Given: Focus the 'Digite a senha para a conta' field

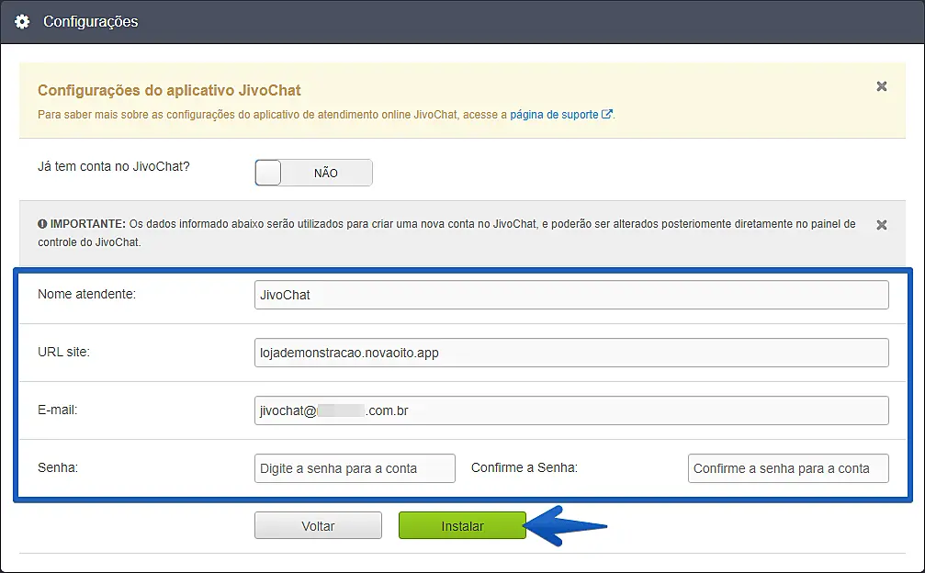Looking at the screenshot, I should [x=355, y=468].
